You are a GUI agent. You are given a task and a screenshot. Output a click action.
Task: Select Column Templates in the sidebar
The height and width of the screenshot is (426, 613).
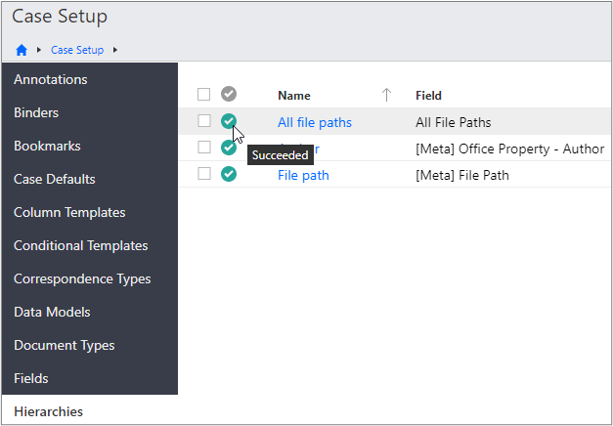69,212
